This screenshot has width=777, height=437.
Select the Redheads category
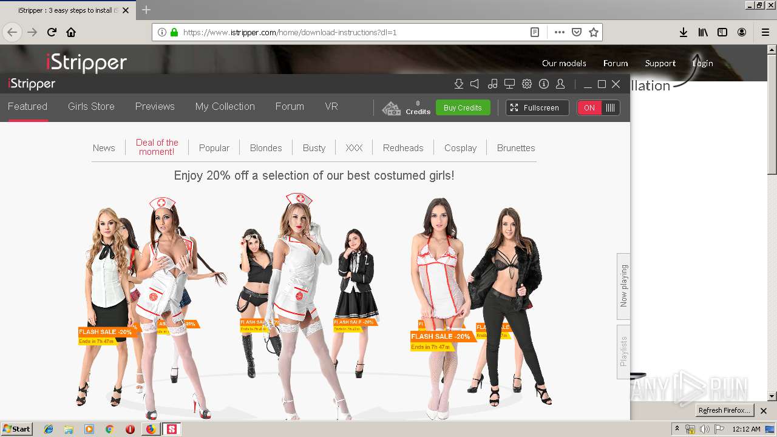pos(403,147)
